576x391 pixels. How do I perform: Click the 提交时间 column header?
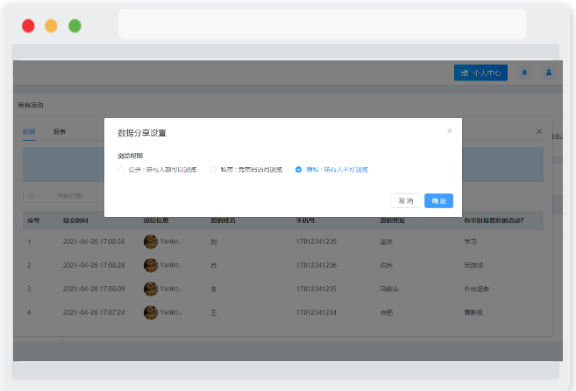[75, 220]
